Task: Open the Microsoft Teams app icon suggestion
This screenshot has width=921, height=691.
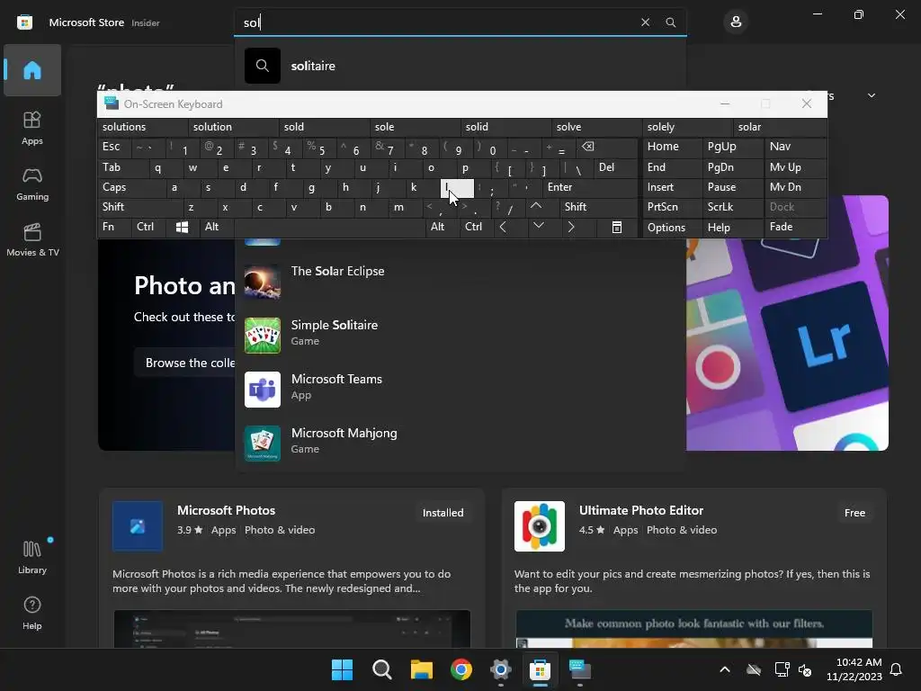Action: [263, 390]
